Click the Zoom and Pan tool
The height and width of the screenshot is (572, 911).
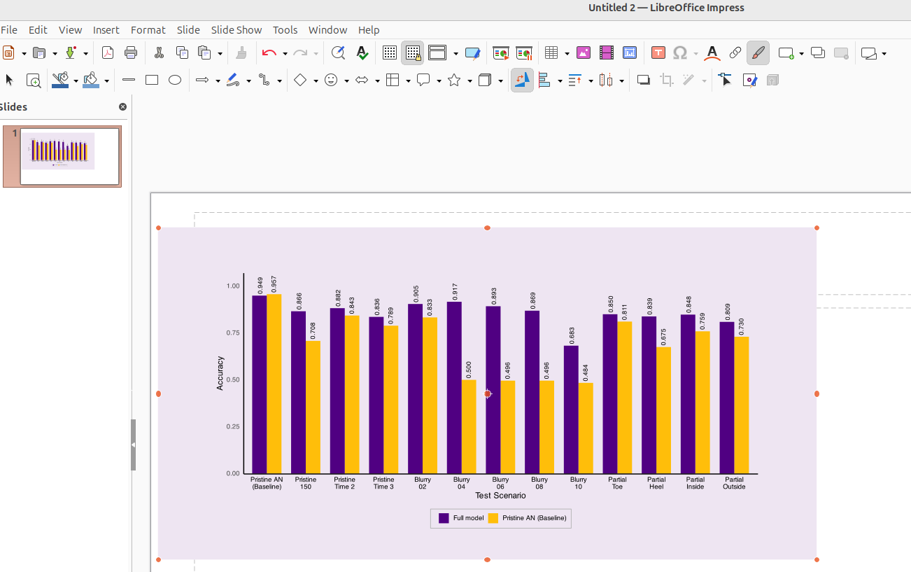tap(33, 80)
